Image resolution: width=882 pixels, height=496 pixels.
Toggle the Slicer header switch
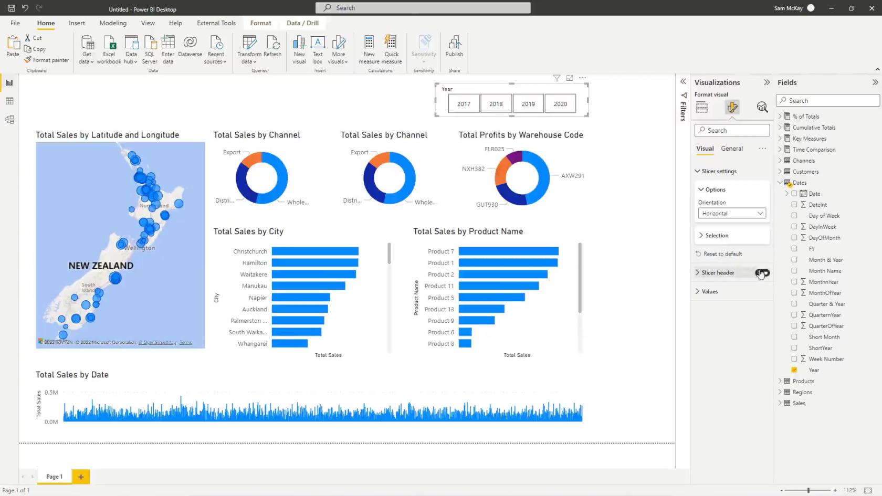[x=762, y=272]
